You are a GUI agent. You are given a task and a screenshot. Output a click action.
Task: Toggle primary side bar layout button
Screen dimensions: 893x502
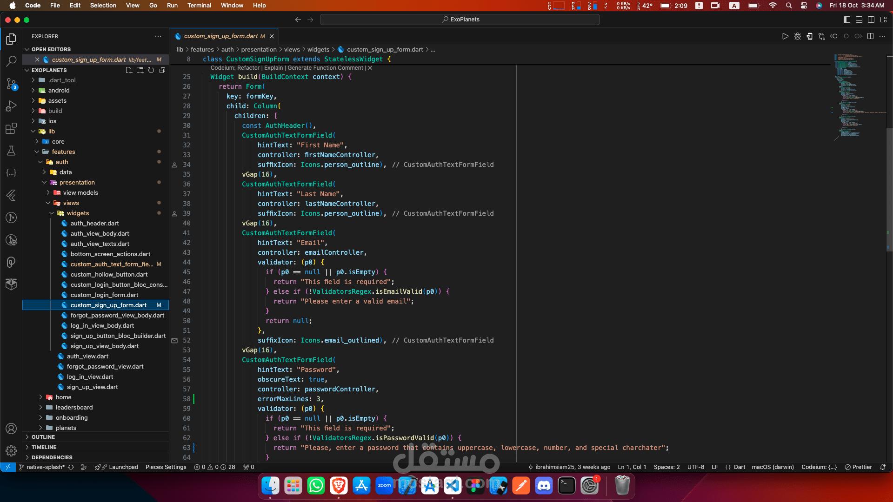[846, 20]
